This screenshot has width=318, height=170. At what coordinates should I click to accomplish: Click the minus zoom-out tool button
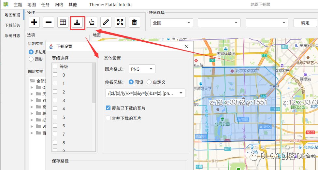click(x=49, y=22)
